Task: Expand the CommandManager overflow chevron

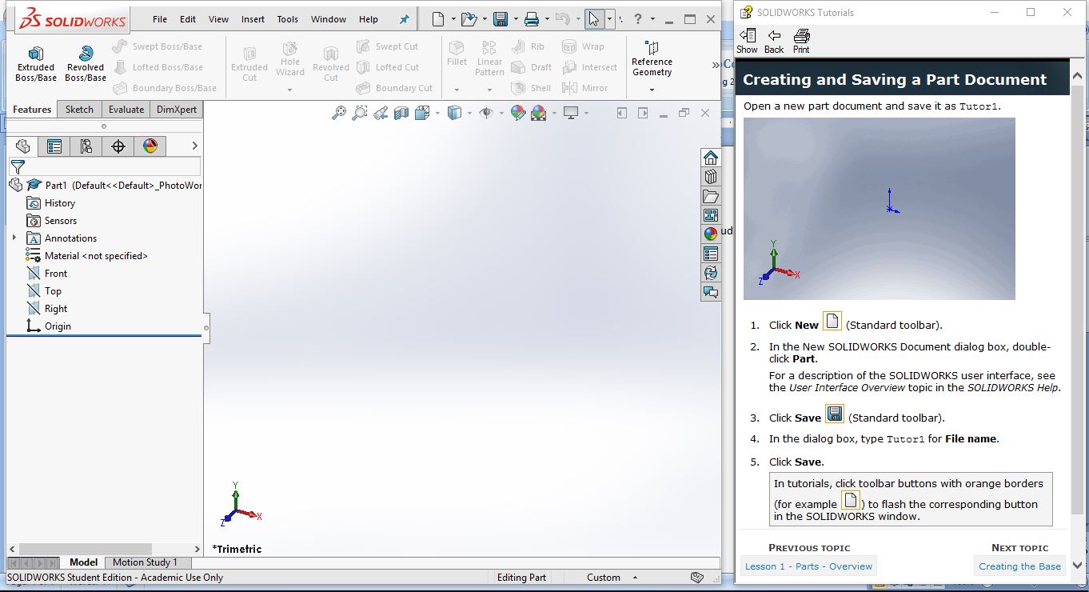Action: coord(715,64)
